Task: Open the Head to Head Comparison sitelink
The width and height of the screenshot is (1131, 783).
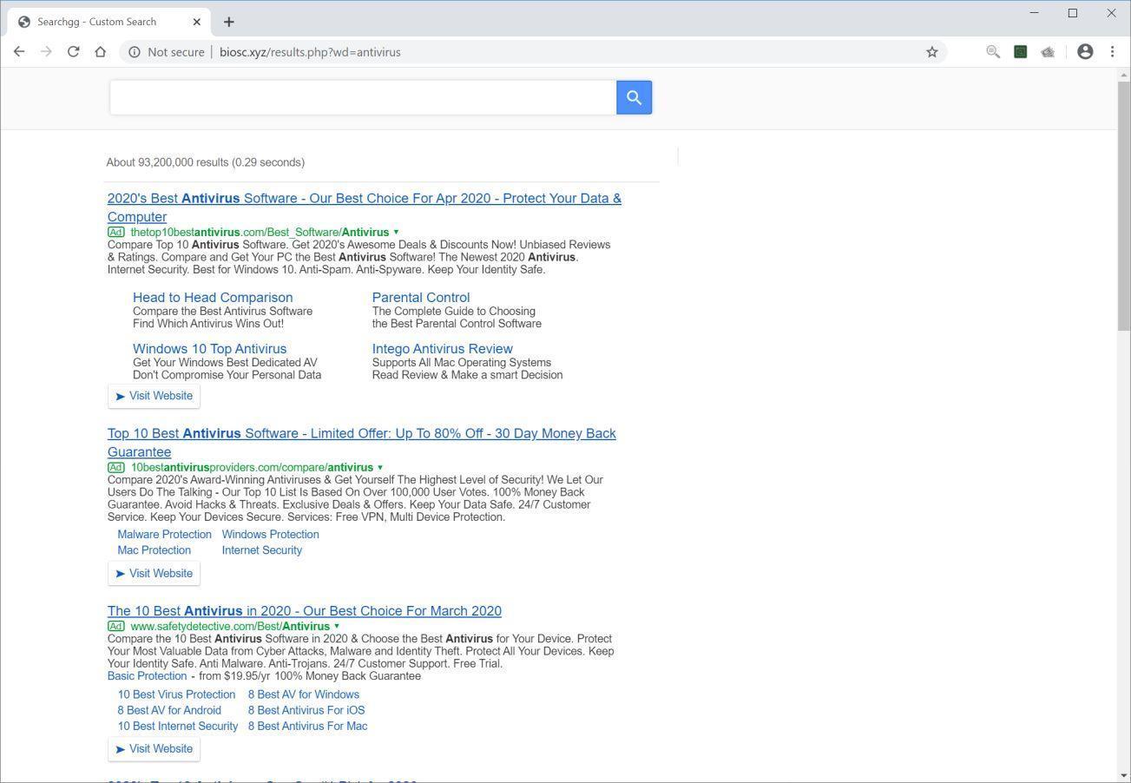Action: point(213,298)
